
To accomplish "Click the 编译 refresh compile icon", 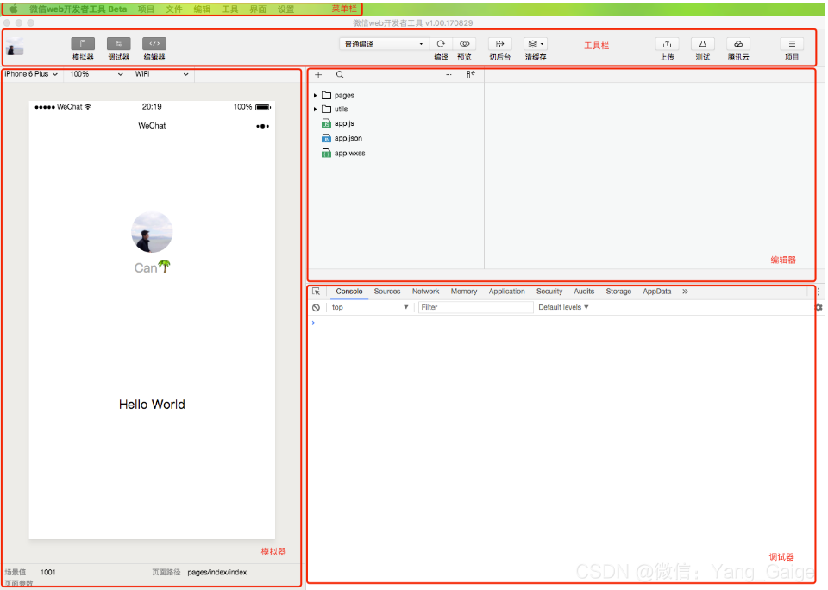I will click(x=441, y=44).
